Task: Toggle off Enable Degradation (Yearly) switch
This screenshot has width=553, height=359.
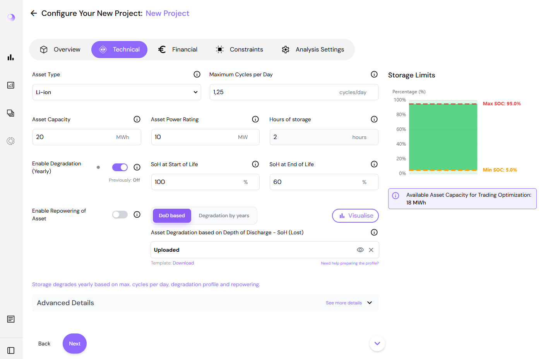Action: click(x=120, y=167)
